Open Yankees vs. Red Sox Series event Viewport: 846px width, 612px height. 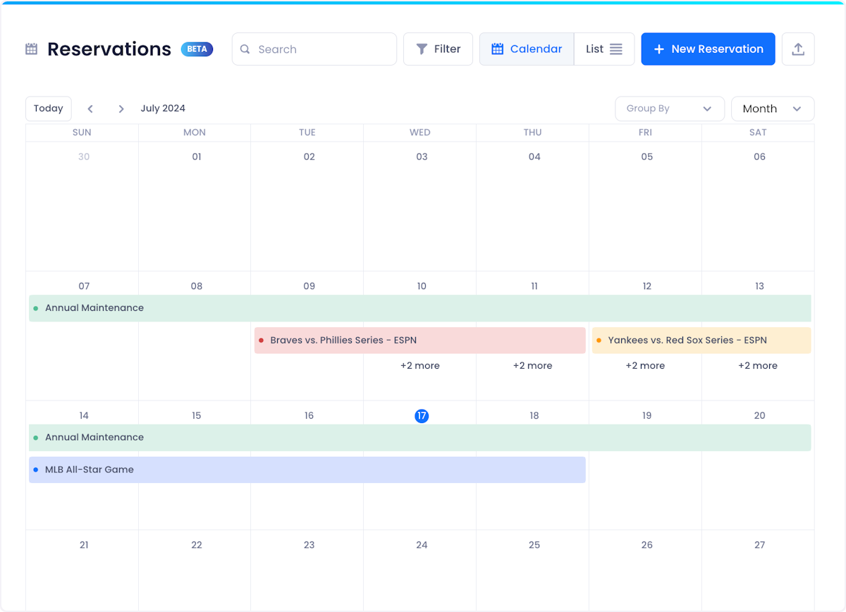click(701, 341)
